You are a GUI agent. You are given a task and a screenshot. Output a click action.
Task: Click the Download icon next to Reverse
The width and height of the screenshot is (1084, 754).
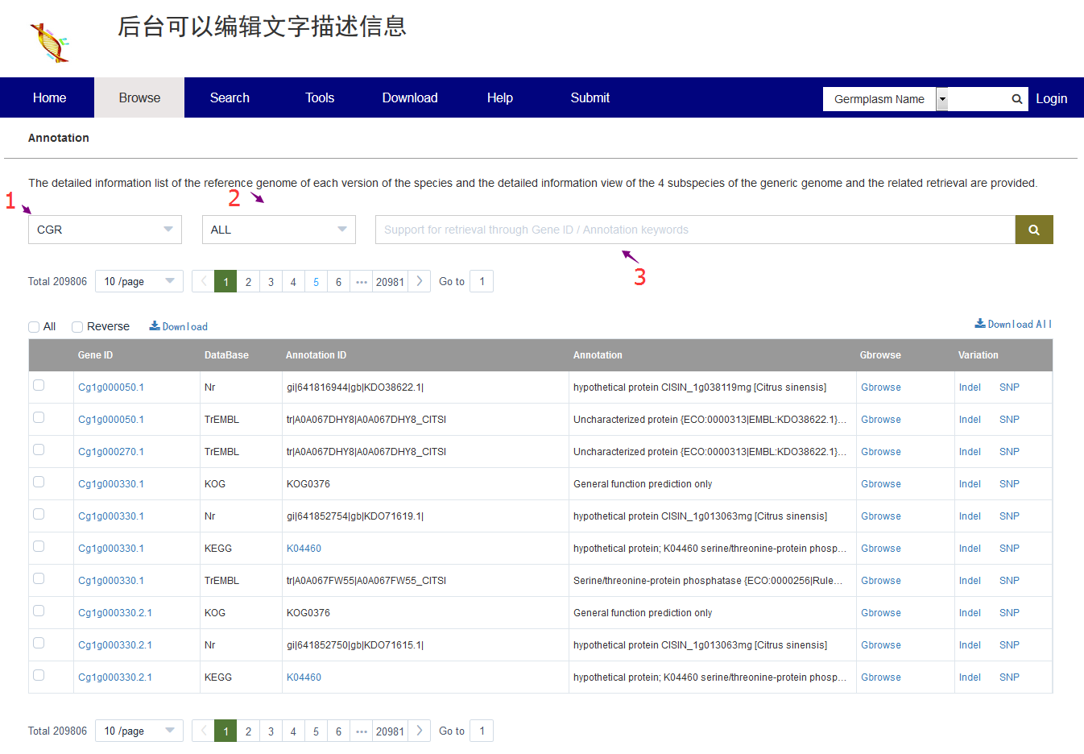155,326
